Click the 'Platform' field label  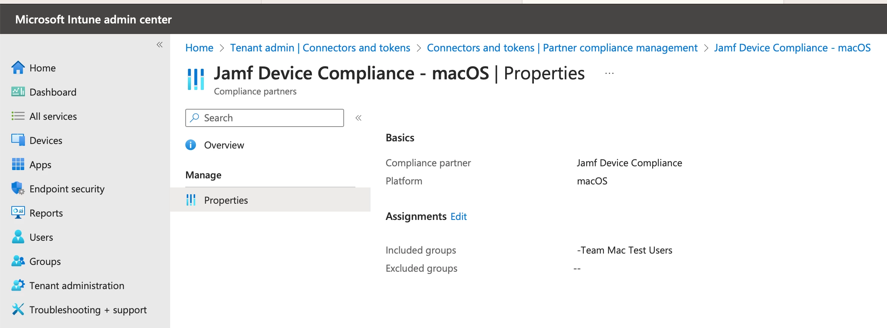coord(404,181)
